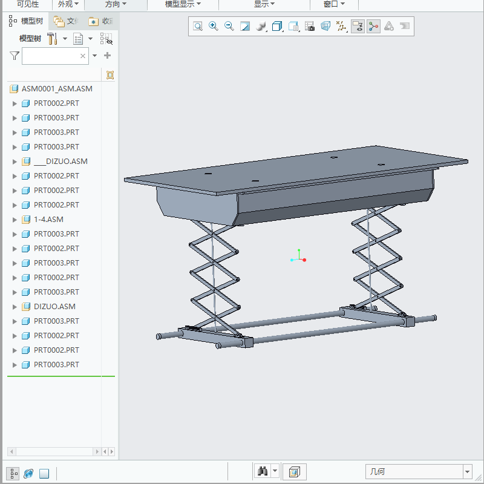Screen dimensions: 484x484
Task: Click the tree horizontal scrollbar right arrow
Action: pos(97,451)
